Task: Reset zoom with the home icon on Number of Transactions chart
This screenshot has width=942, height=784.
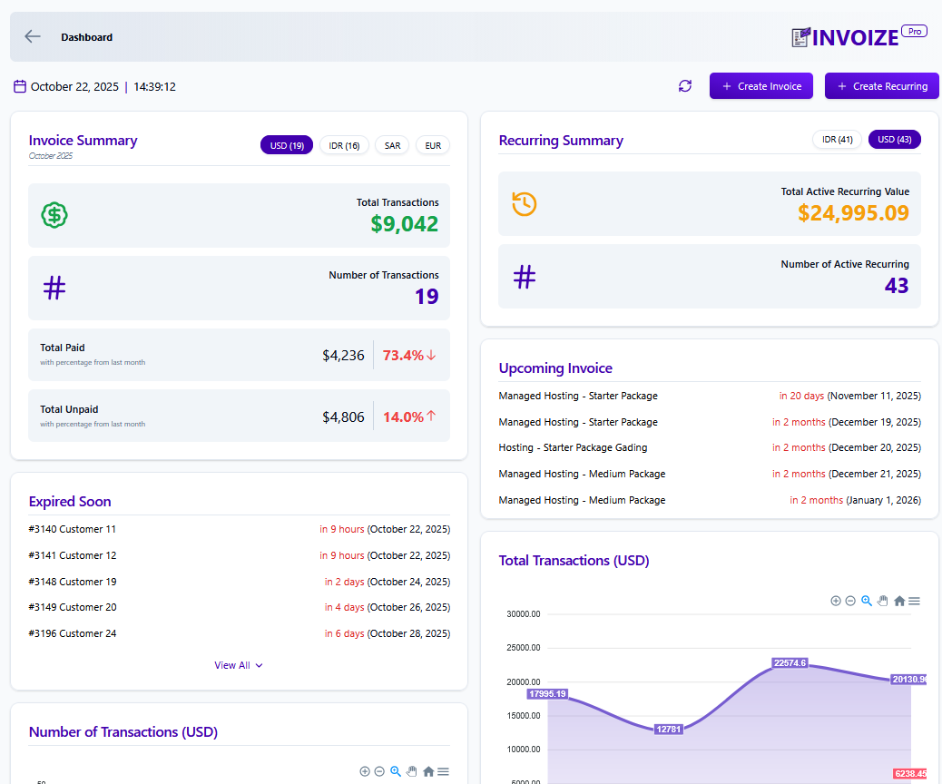Action: [427, 770]
